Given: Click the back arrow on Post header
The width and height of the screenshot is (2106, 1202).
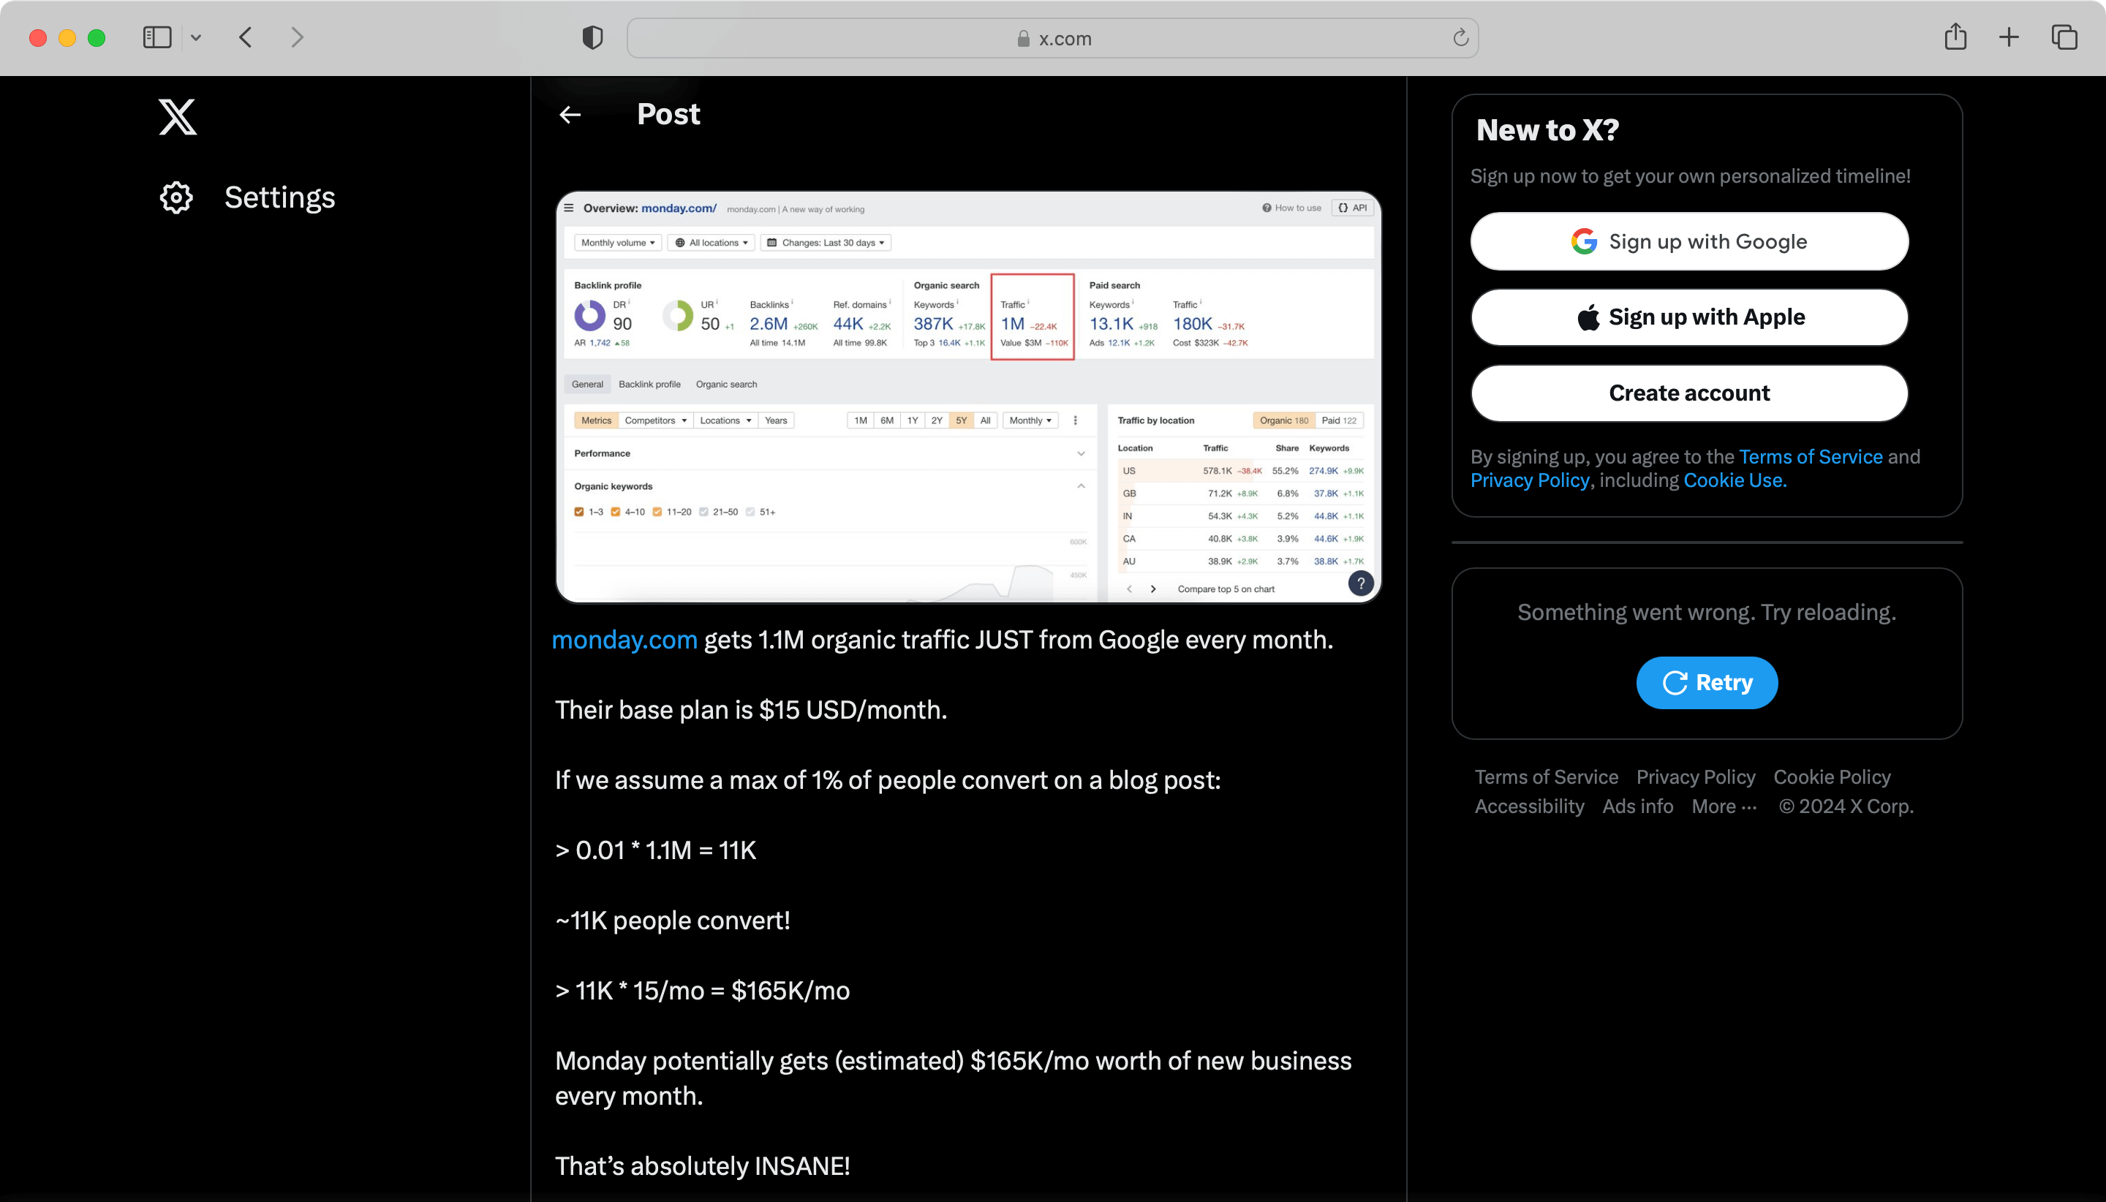Looking at the screenshot, I should click(571, 113).
